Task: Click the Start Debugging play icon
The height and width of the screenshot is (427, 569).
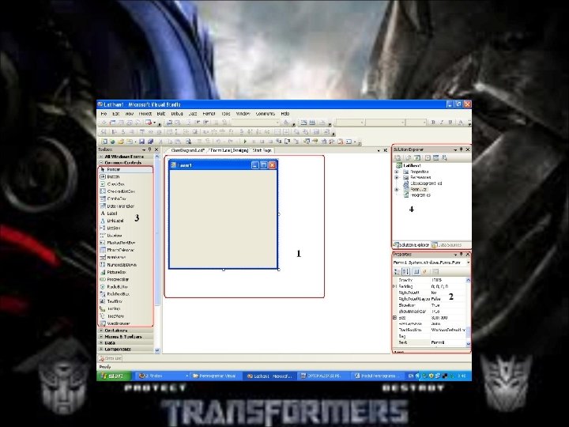Action: 245,142
